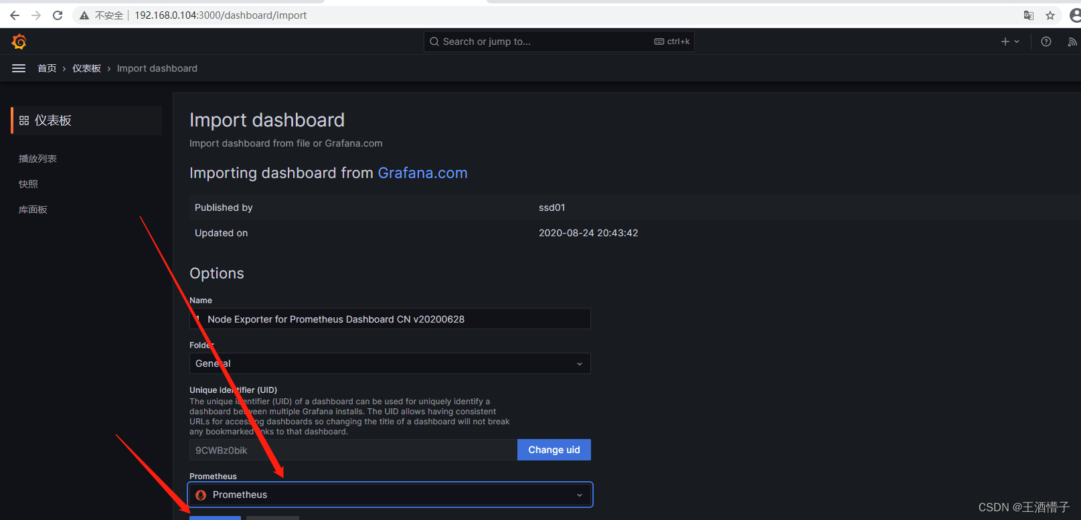The width and height of the screenshot is (1081, 520).
Task: Follow the Grafana.com link
Action: [x=422, y=173]
